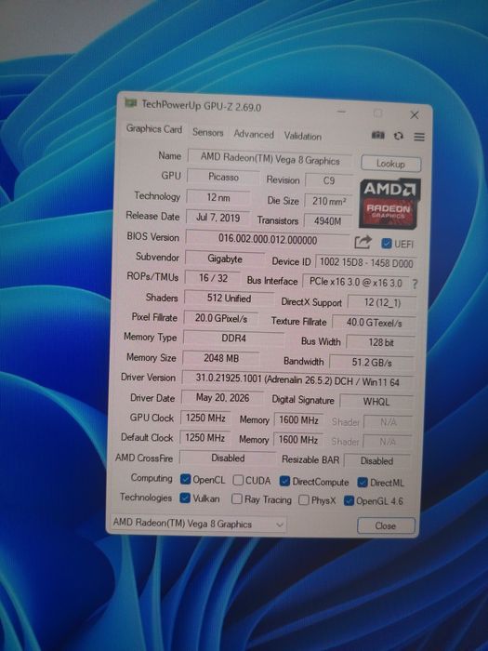Toggle the CUDA checkbox
This screenshot has width=488, height=651.
point(238,480)
